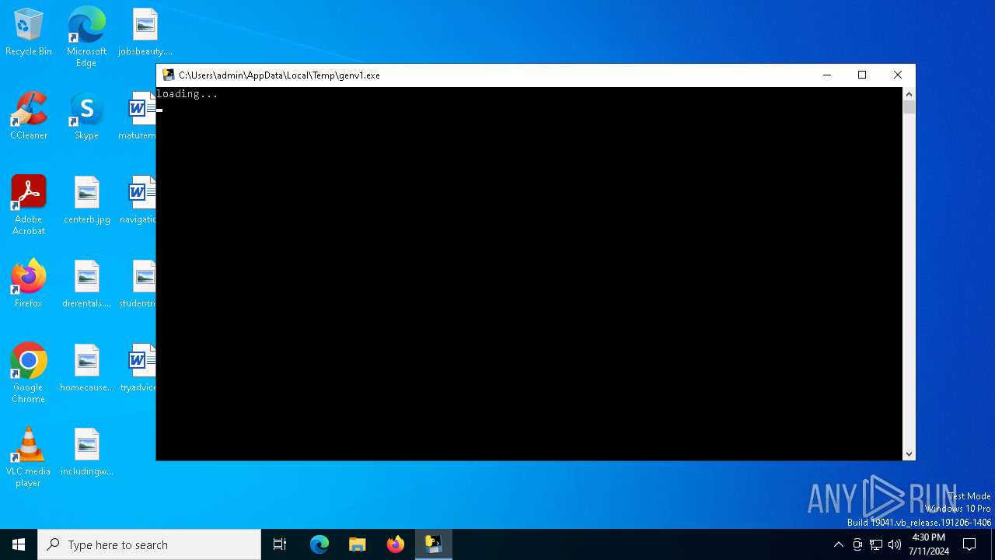The image size is (995, 560).
Task: Open CCleaner desktop shortcut
Action: 29,117
